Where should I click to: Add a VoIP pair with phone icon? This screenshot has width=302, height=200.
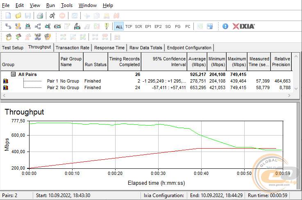point(18,26)
